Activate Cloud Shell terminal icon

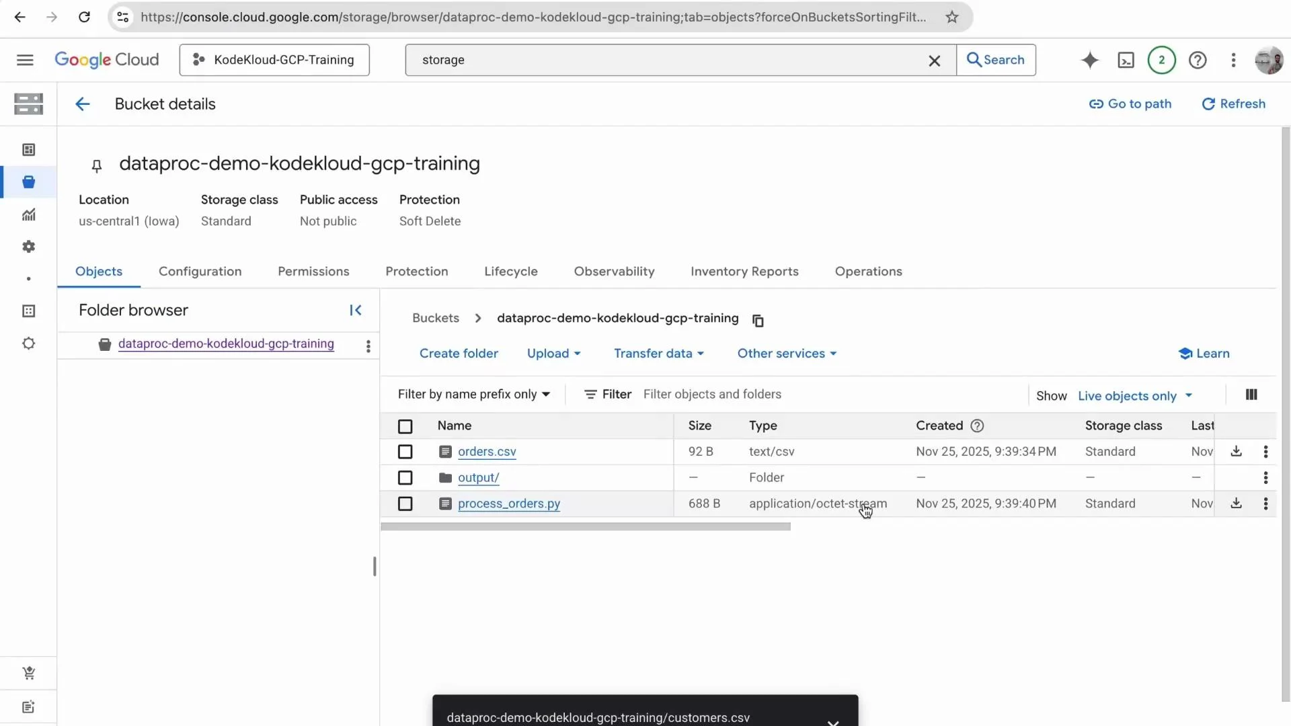pyautogui.click(x=1126, y=61)
